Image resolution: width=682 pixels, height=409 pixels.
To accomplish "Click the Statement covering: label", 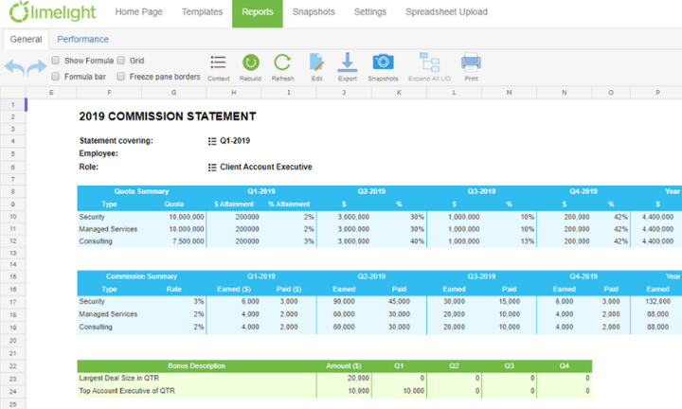I will tap(117, 141).
